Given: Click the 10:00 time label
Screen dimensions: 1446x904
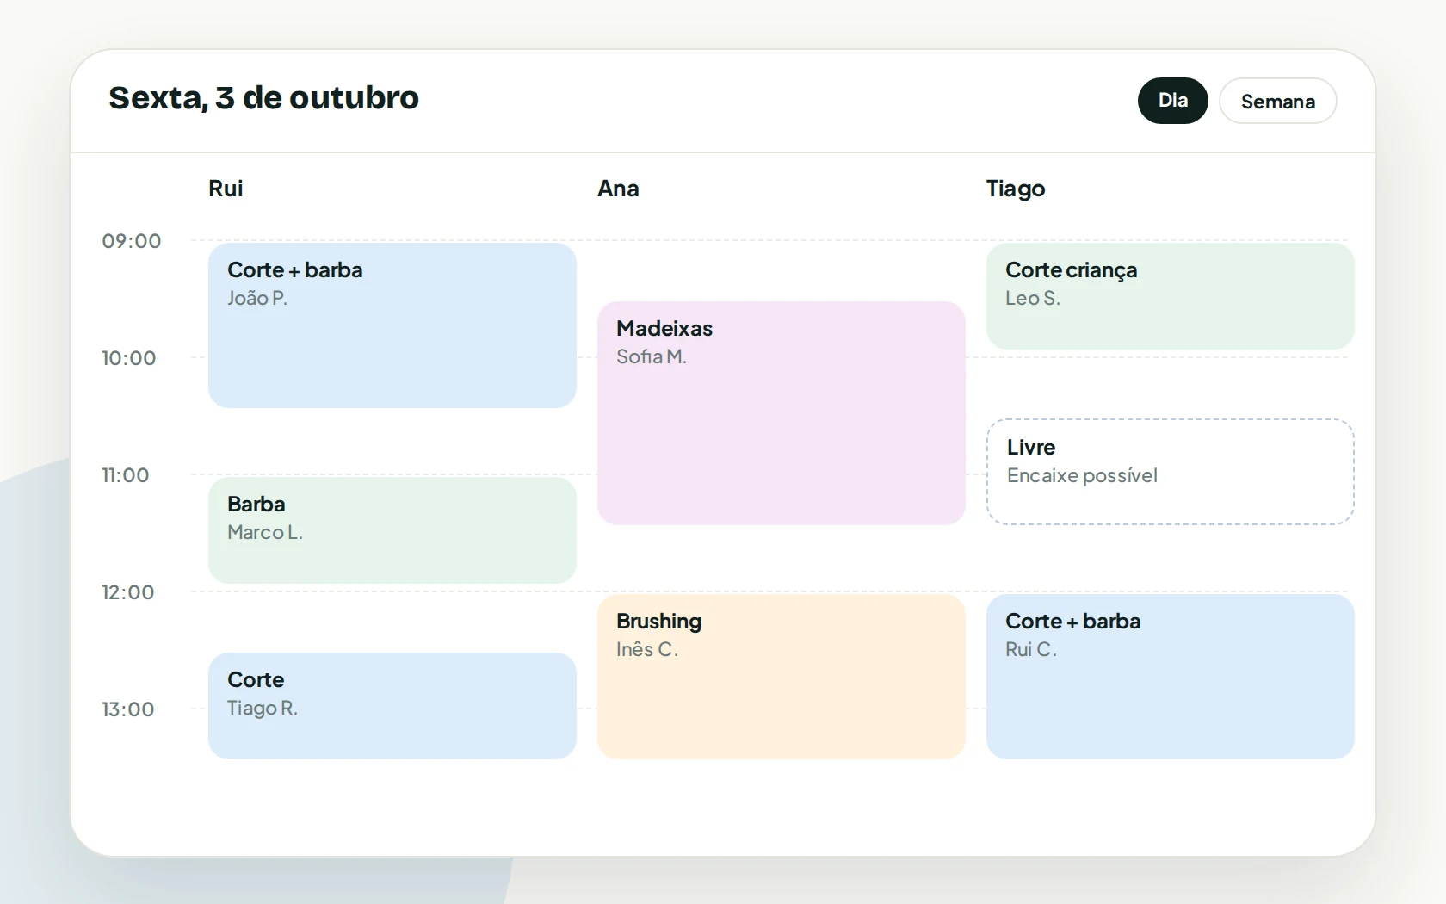Looking at the screenshot, I should 129,358.
